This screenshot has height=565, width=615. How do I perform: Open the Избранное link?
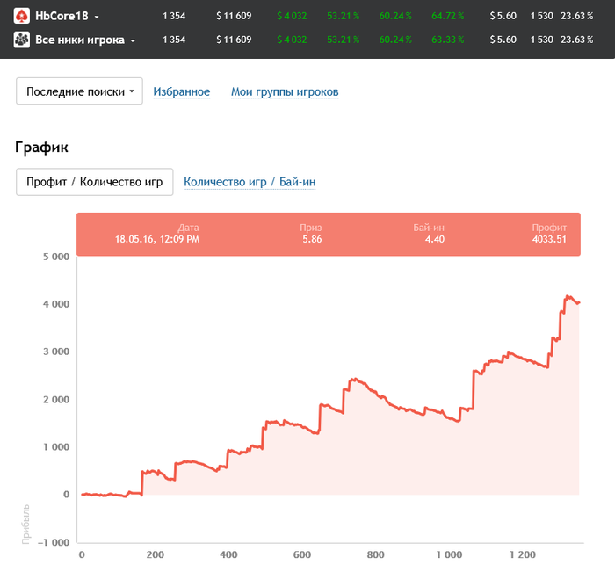point(181,91)
